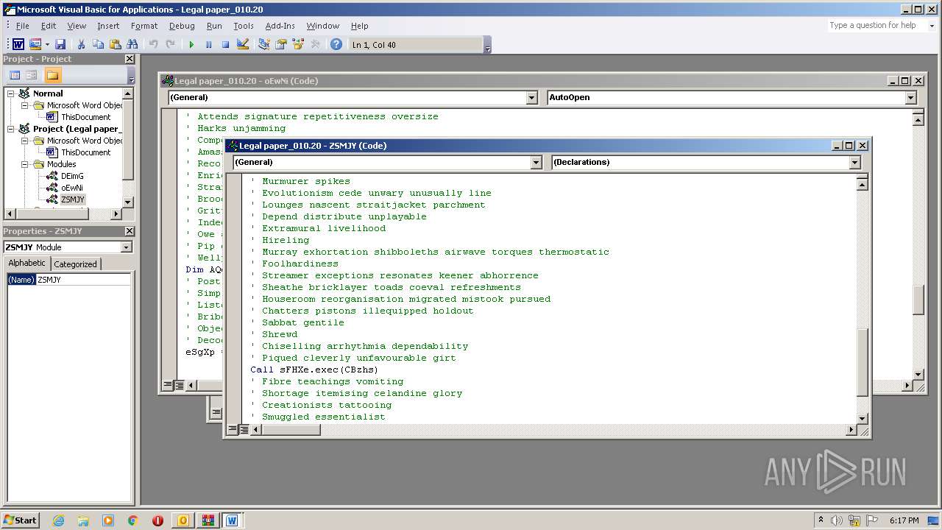Open the Debug menu
This screenshot has height=530, width=942.
(x=182, y=26)
